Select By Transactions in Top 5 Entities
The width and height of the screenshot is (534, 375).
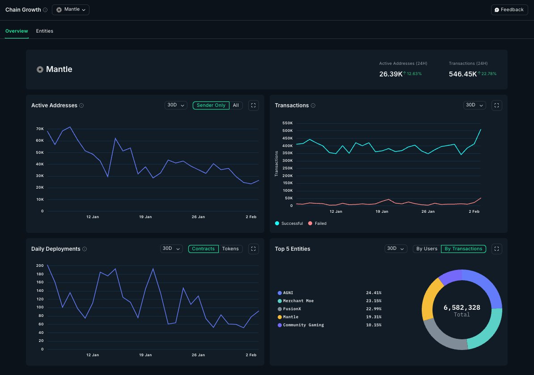coord(463,249)
